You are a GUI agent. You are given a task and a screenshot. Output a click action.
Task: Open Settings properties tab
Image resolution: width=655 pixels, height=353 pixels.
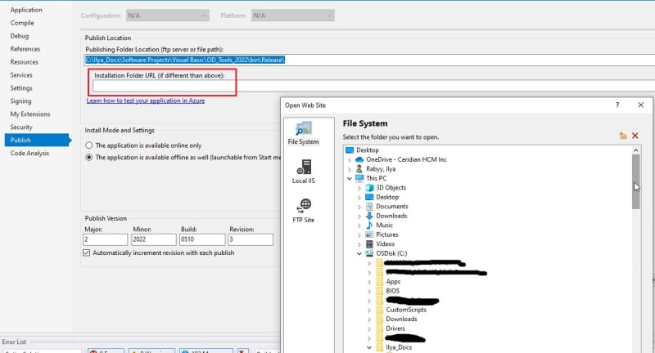pos(21,88)
